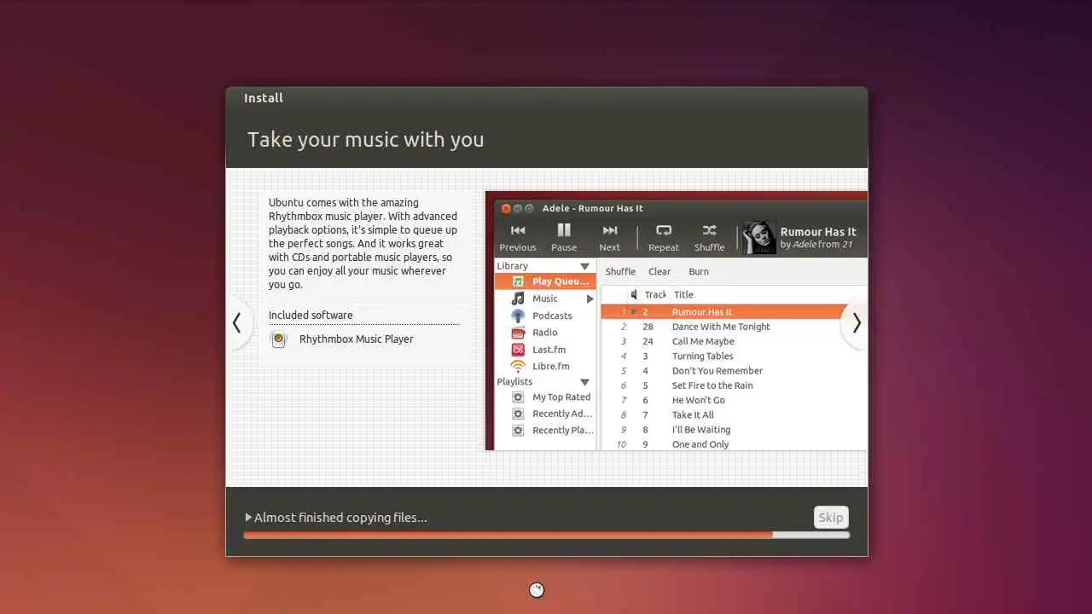Viewport: 1092px width, 614px height.
Task: Click the Recently Played playlist icon
Action: (518, 431)
